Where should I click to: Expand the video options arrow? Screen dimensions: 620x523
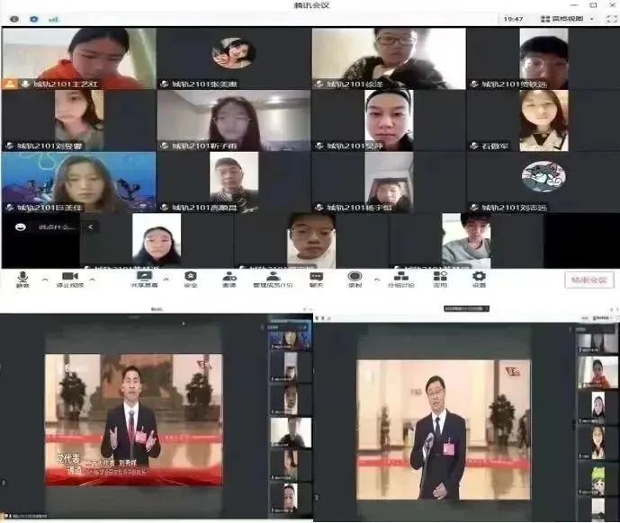92,278
